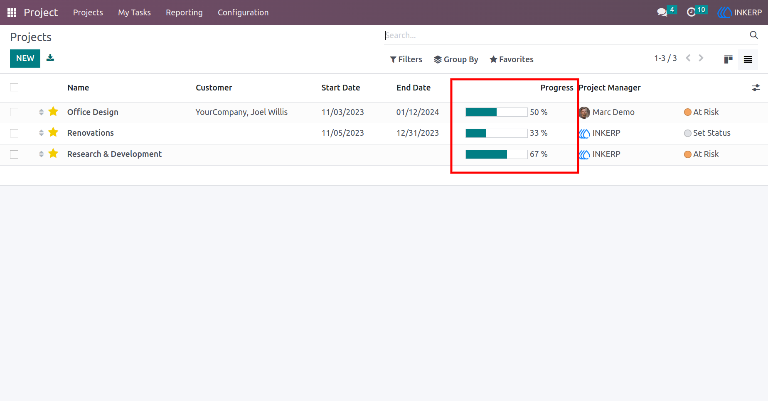The height and width of the screenshot is (401, 768).
Task: Click the 1-3 / 3 pager counter
Action: 665,58
